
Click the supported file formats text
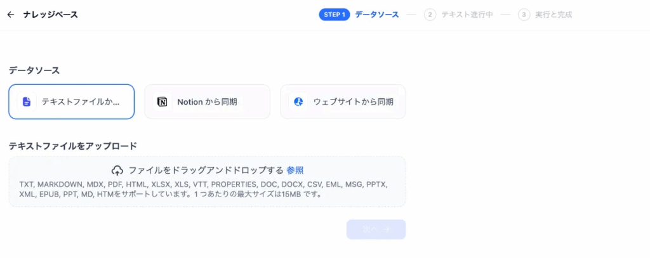203,190
